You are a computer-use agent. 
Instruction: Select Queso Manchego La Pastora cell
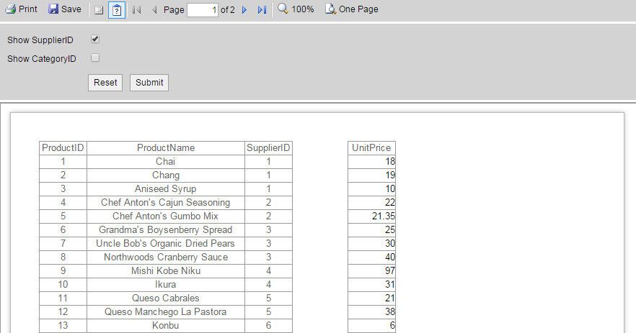[166, 312]
